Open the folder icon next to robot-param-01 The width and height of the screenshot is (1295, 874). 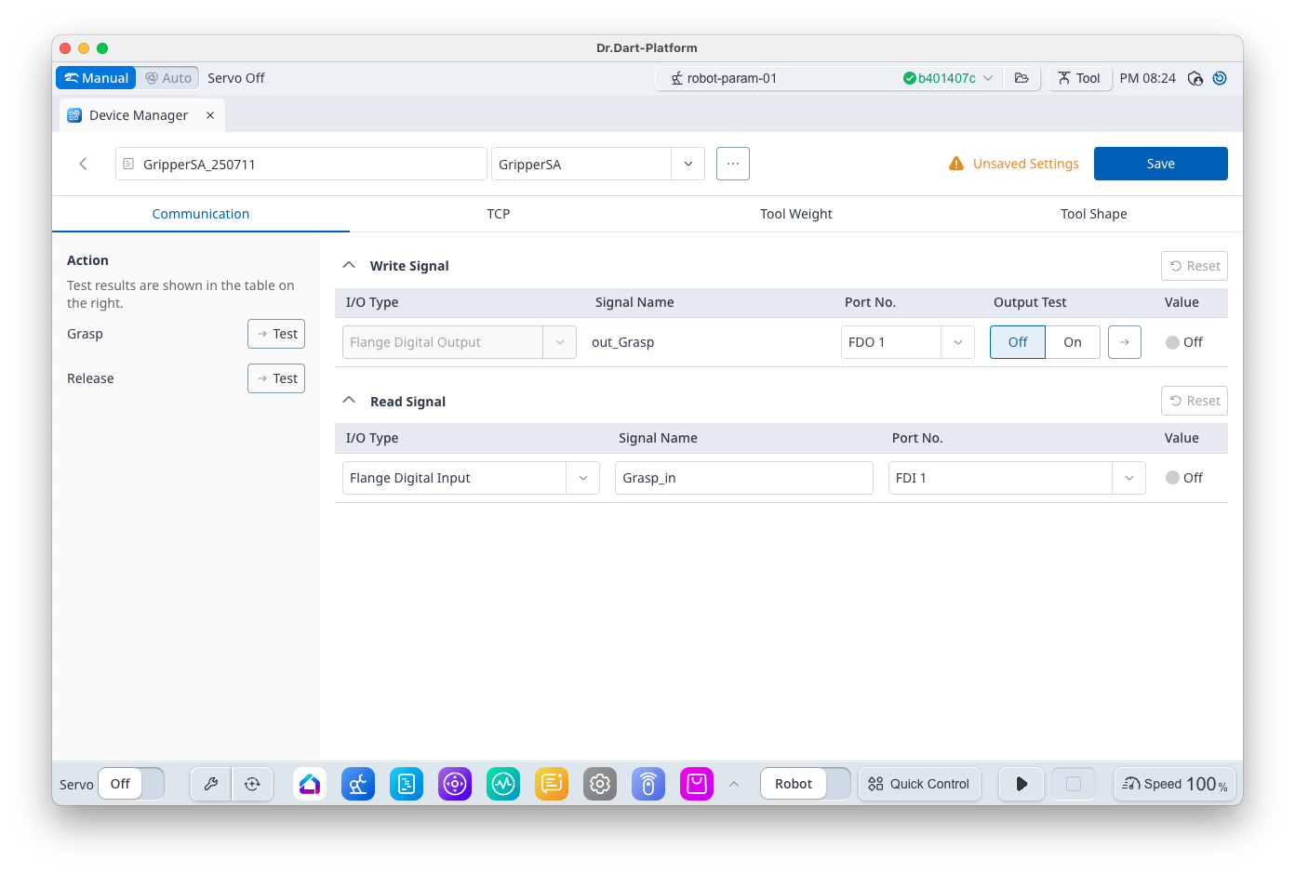[1021, 78]
